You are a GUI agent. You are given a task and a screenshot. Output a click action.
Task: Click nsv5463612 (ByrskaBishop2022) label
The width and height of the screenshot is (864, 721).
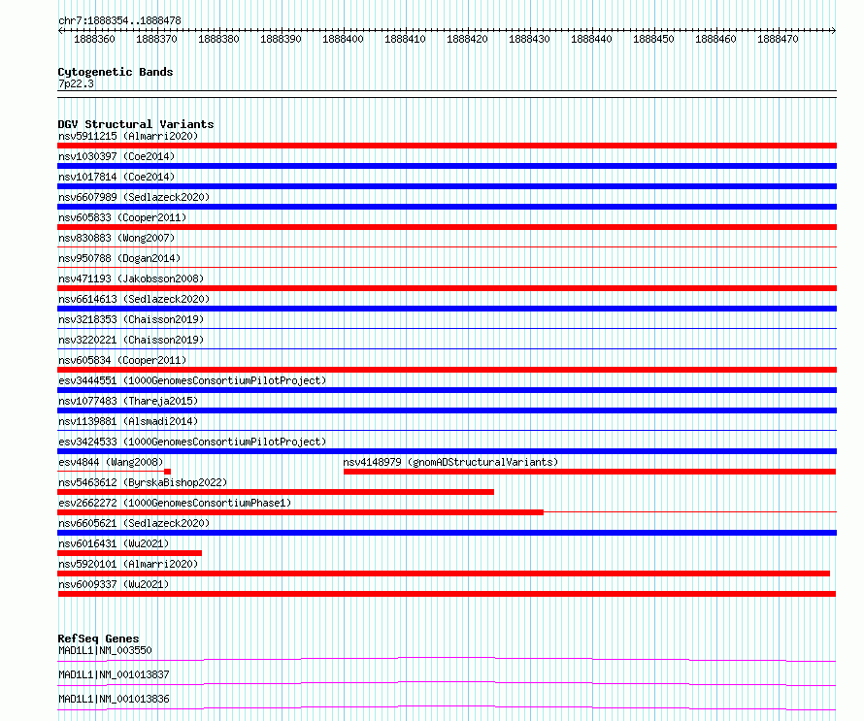point(143,482)
